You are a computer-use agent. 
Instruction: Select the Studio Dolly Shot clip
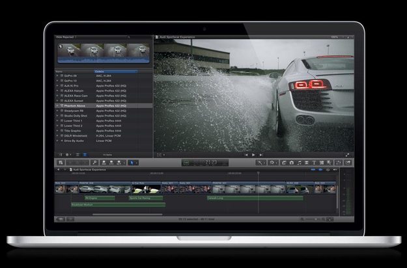[104, 116]
